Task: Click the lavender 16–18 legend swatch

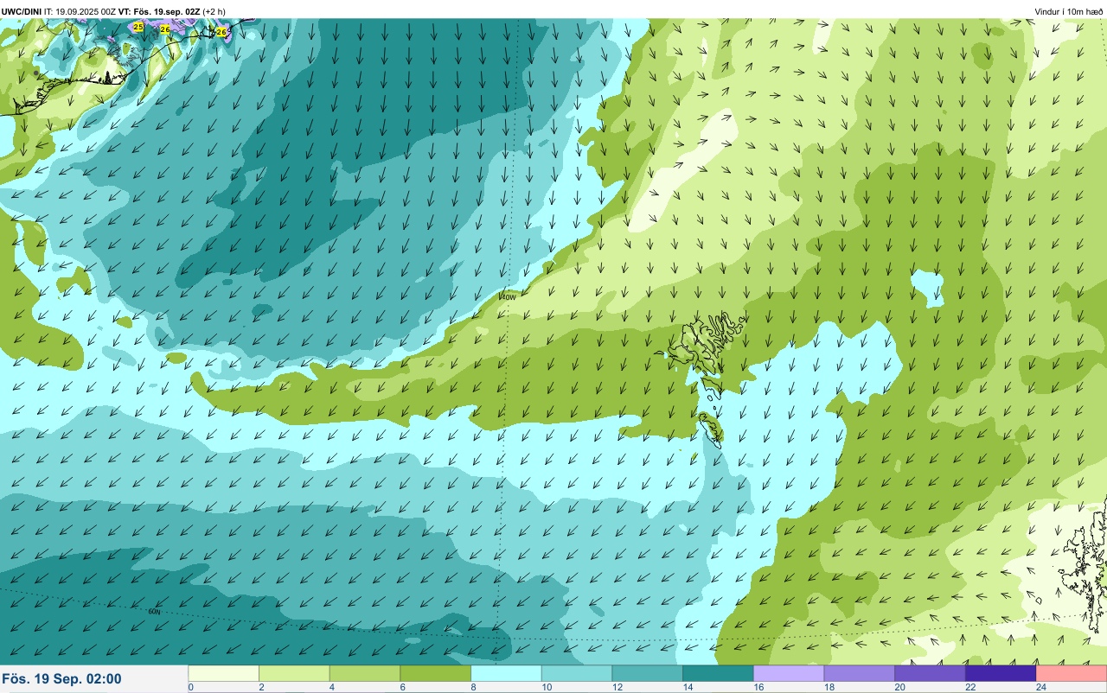Action: pyautogui.click(x=789, y=673)
